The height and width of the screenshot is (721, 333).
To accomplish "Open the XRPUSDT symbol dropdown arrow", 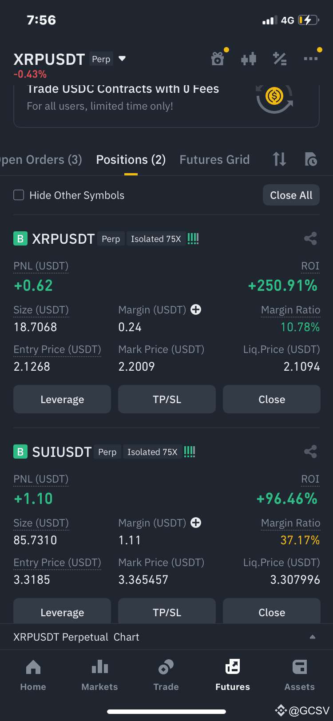I will (122, 59).
